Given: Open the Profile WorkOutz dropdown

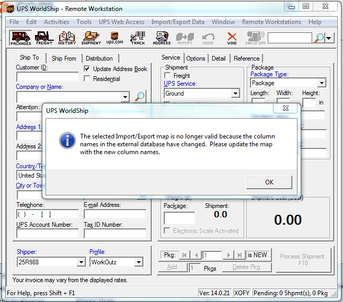Looking at the screenshot, I should [x=139, y=262].
